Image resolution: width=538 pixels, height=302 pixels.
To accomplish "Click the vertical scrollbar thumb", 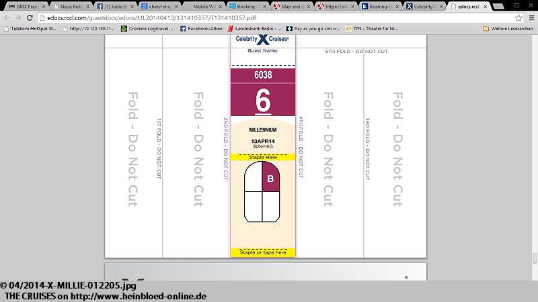I will pos(535,258).
